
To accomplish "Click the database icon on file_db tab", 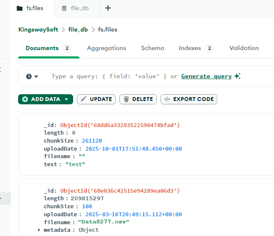I will (x=64, y=8).
